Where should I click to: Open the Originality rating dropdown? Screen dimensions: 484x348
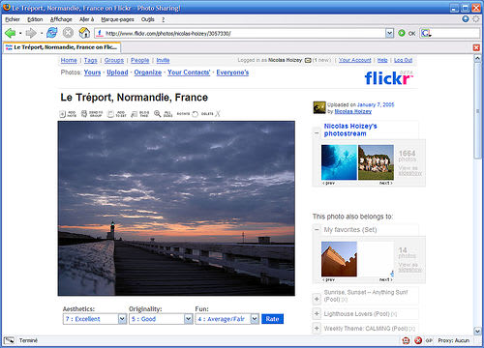189,319
